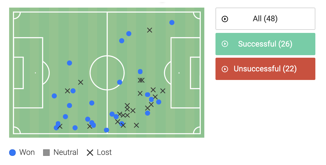Select the Won dot nearest the top-right corner
This screenshot has height=165, width=326.
pos(172,23)
